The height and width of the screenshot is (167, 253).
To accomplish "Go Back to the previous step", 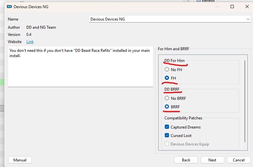I will point(186,160).
